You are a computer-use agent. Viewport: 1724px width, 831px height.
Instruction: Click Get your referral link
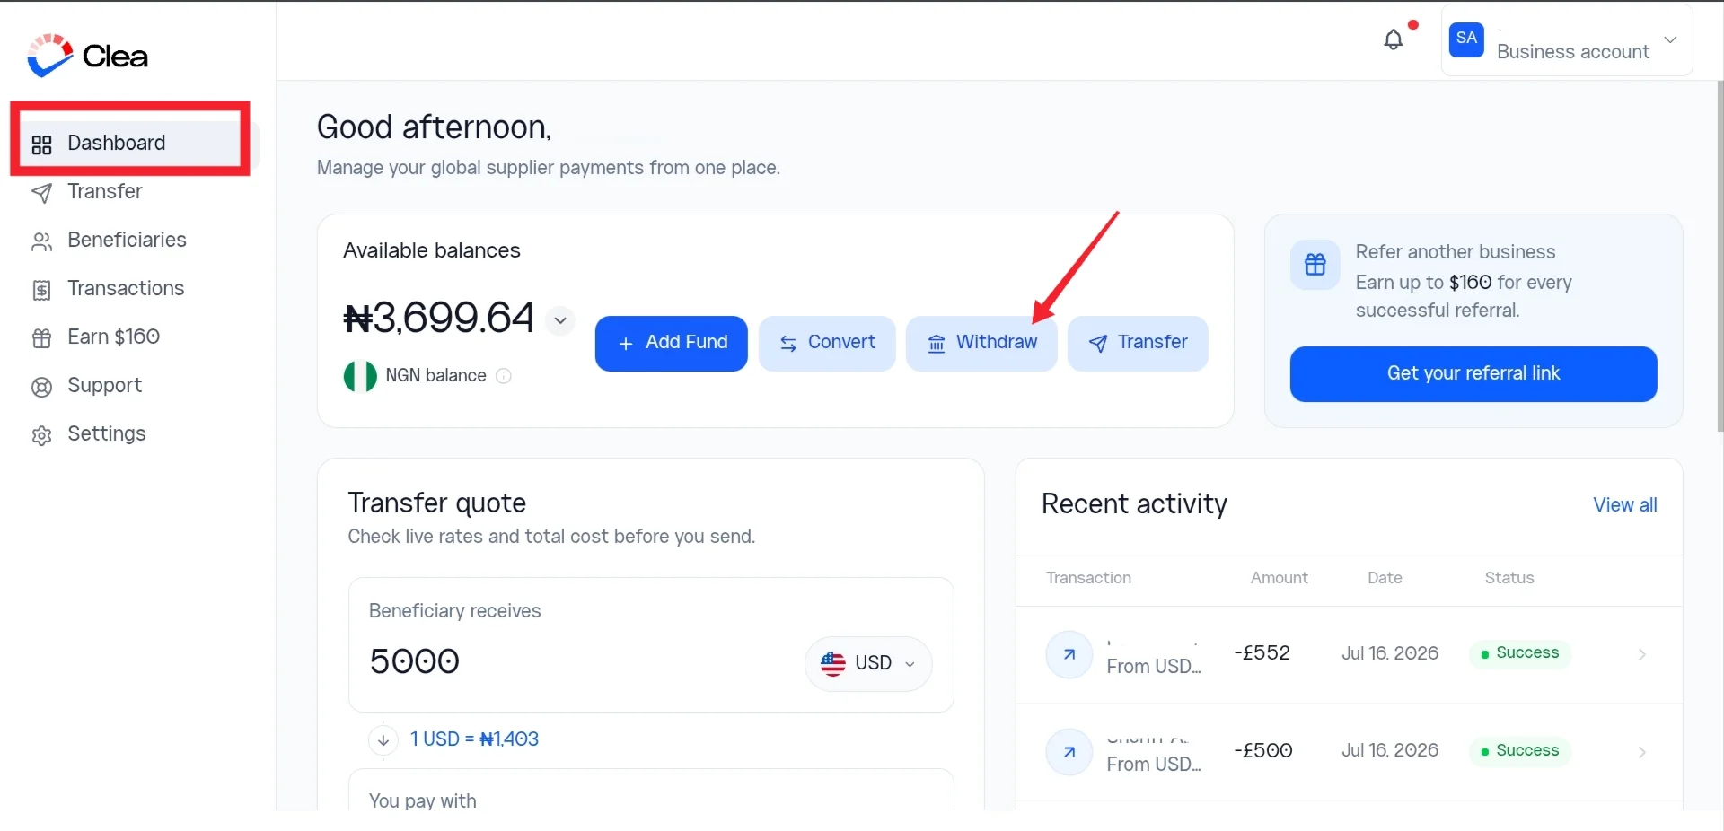coord(1473,374)
